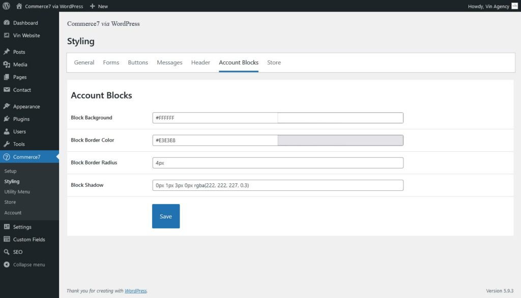Open SEO via the magnifier icon
This screenshot has height=298, width=521.
coord(7,252)
